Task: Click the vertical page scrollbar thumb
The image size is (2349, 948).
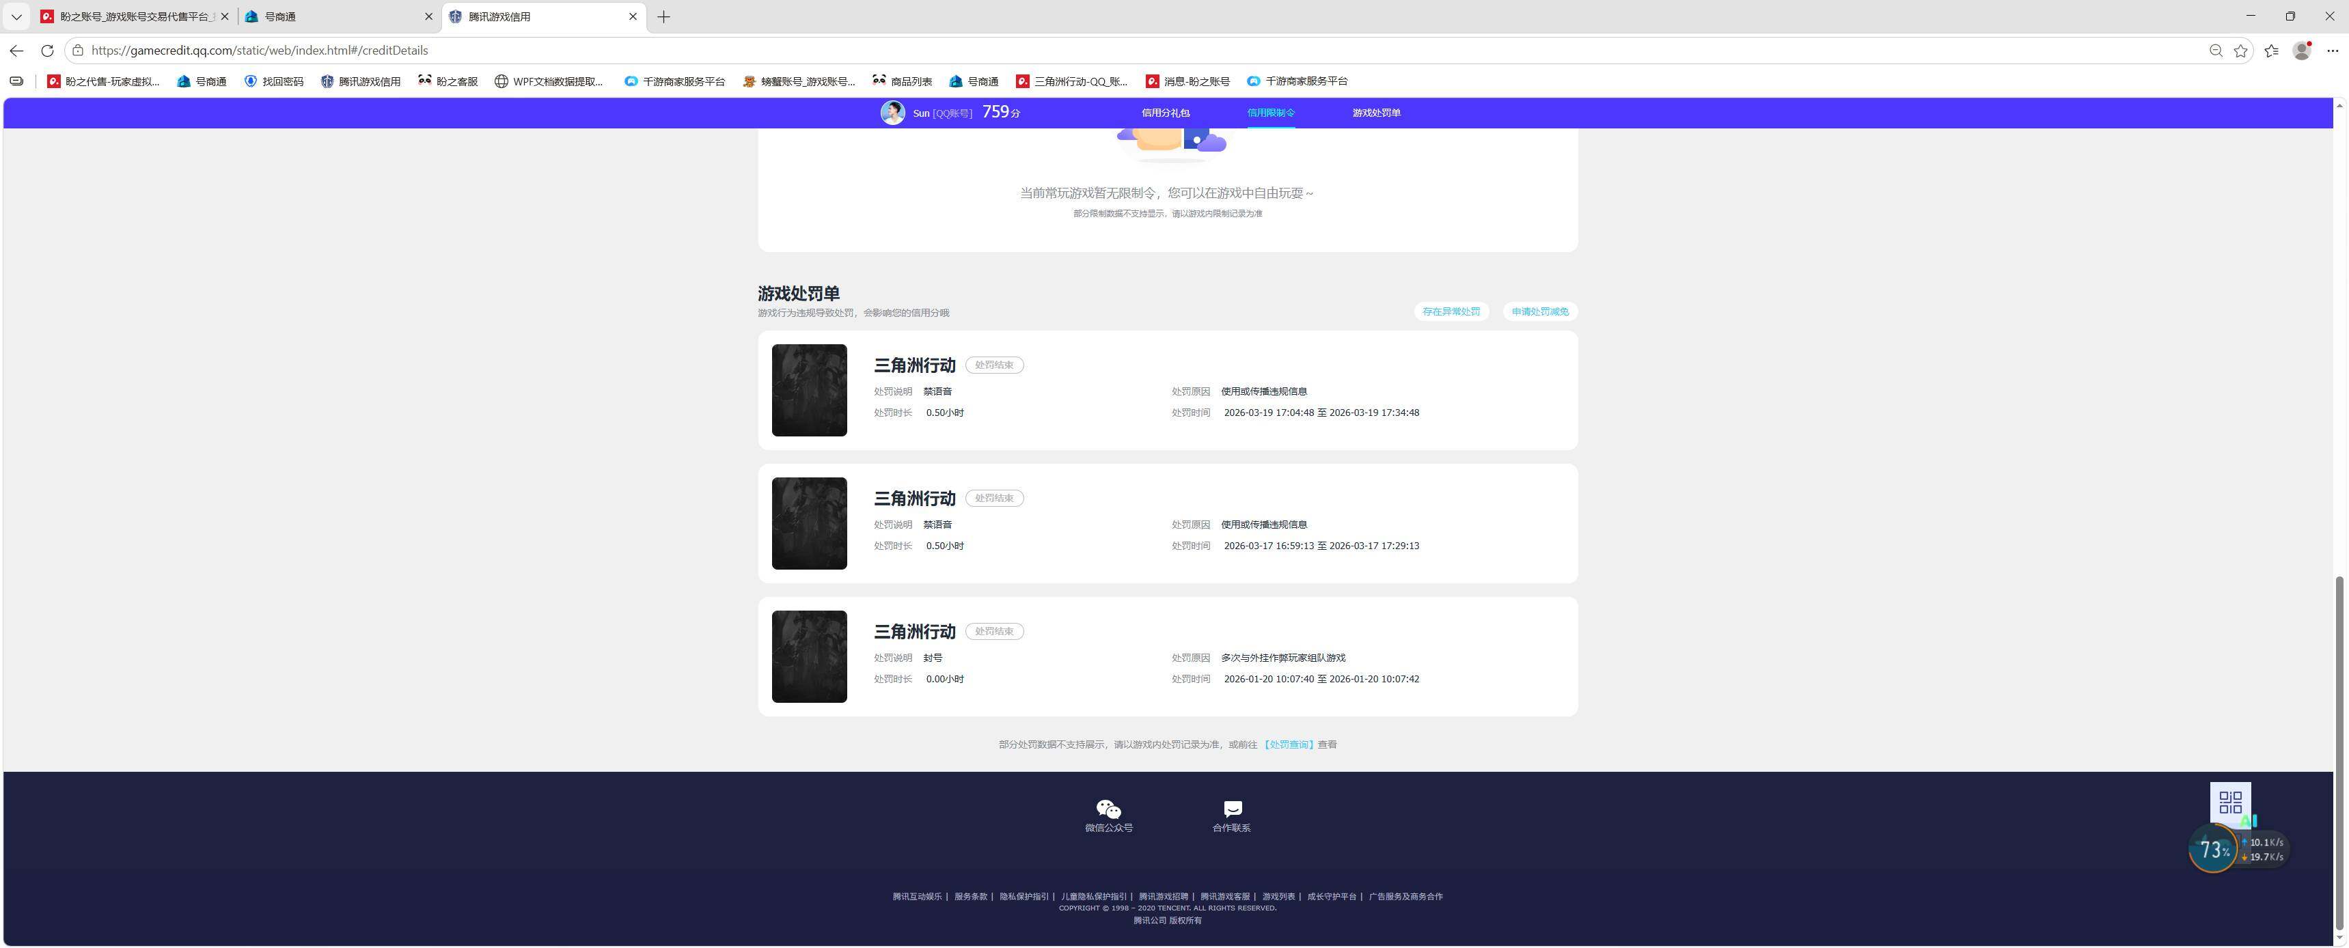Action: click(x=2340, y=753)
